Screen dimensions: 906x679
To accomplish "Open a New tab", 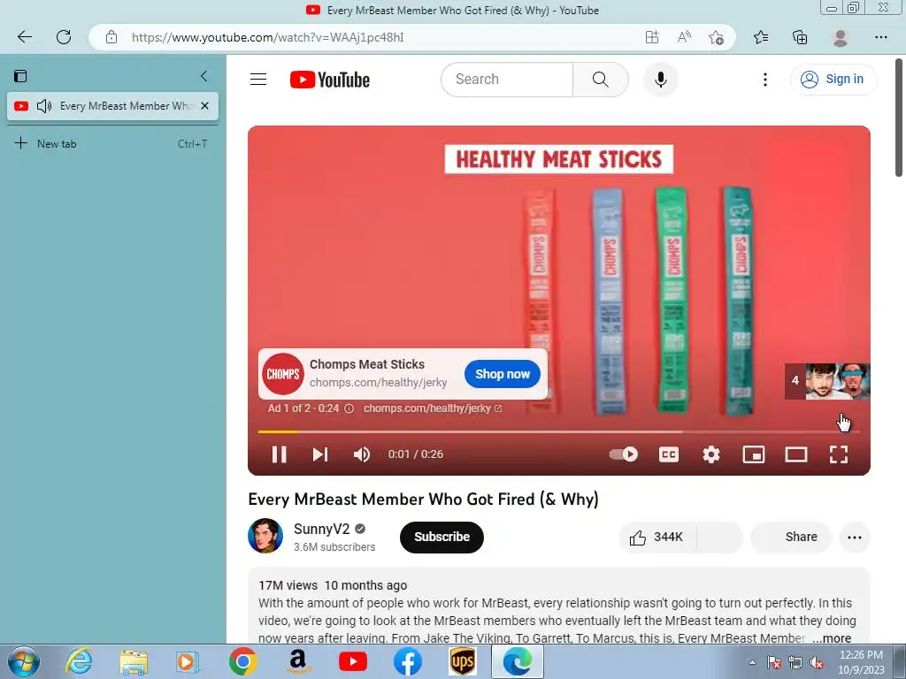I will 111,144.
